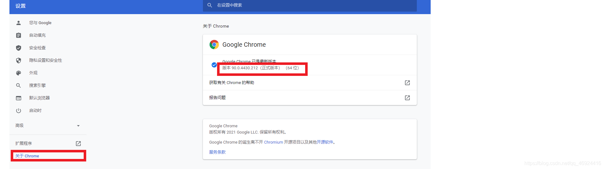Expand the 高级 section arrow
The image size is (604, 169).
(x=78, y=126)
